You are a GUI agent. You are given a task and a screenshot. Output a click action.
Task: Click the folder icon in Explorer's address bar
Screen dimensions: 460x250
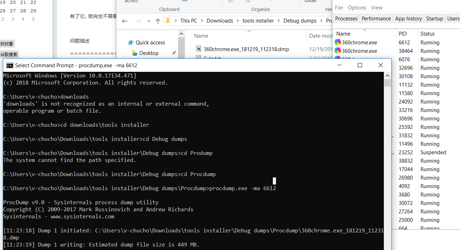point(168,20)
